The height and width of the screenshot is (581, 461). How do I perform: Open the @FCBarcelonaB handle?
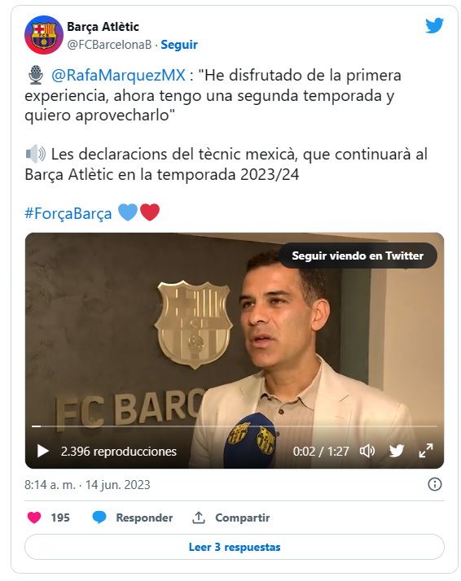109,45
